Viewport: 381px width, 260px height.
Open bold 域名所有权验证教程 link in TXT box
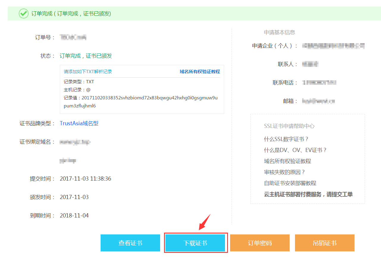pyautogui.click(x=200, y=72)
